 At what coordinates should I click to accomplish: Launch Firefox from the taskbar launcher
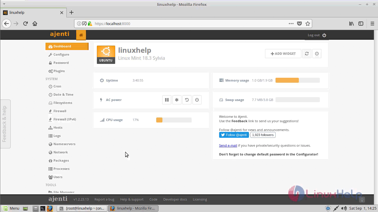[50, 208]
